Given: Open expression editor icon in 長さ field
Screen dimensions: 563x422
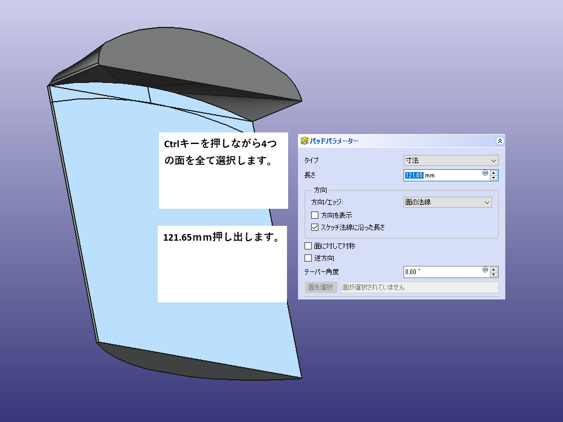Looking at the screenshot, I should point(485,173).
